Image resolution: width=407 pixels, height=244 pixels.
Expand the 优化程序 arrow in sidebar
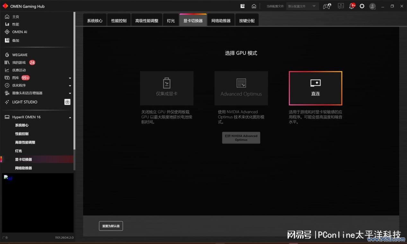click(x=70, y=86)
